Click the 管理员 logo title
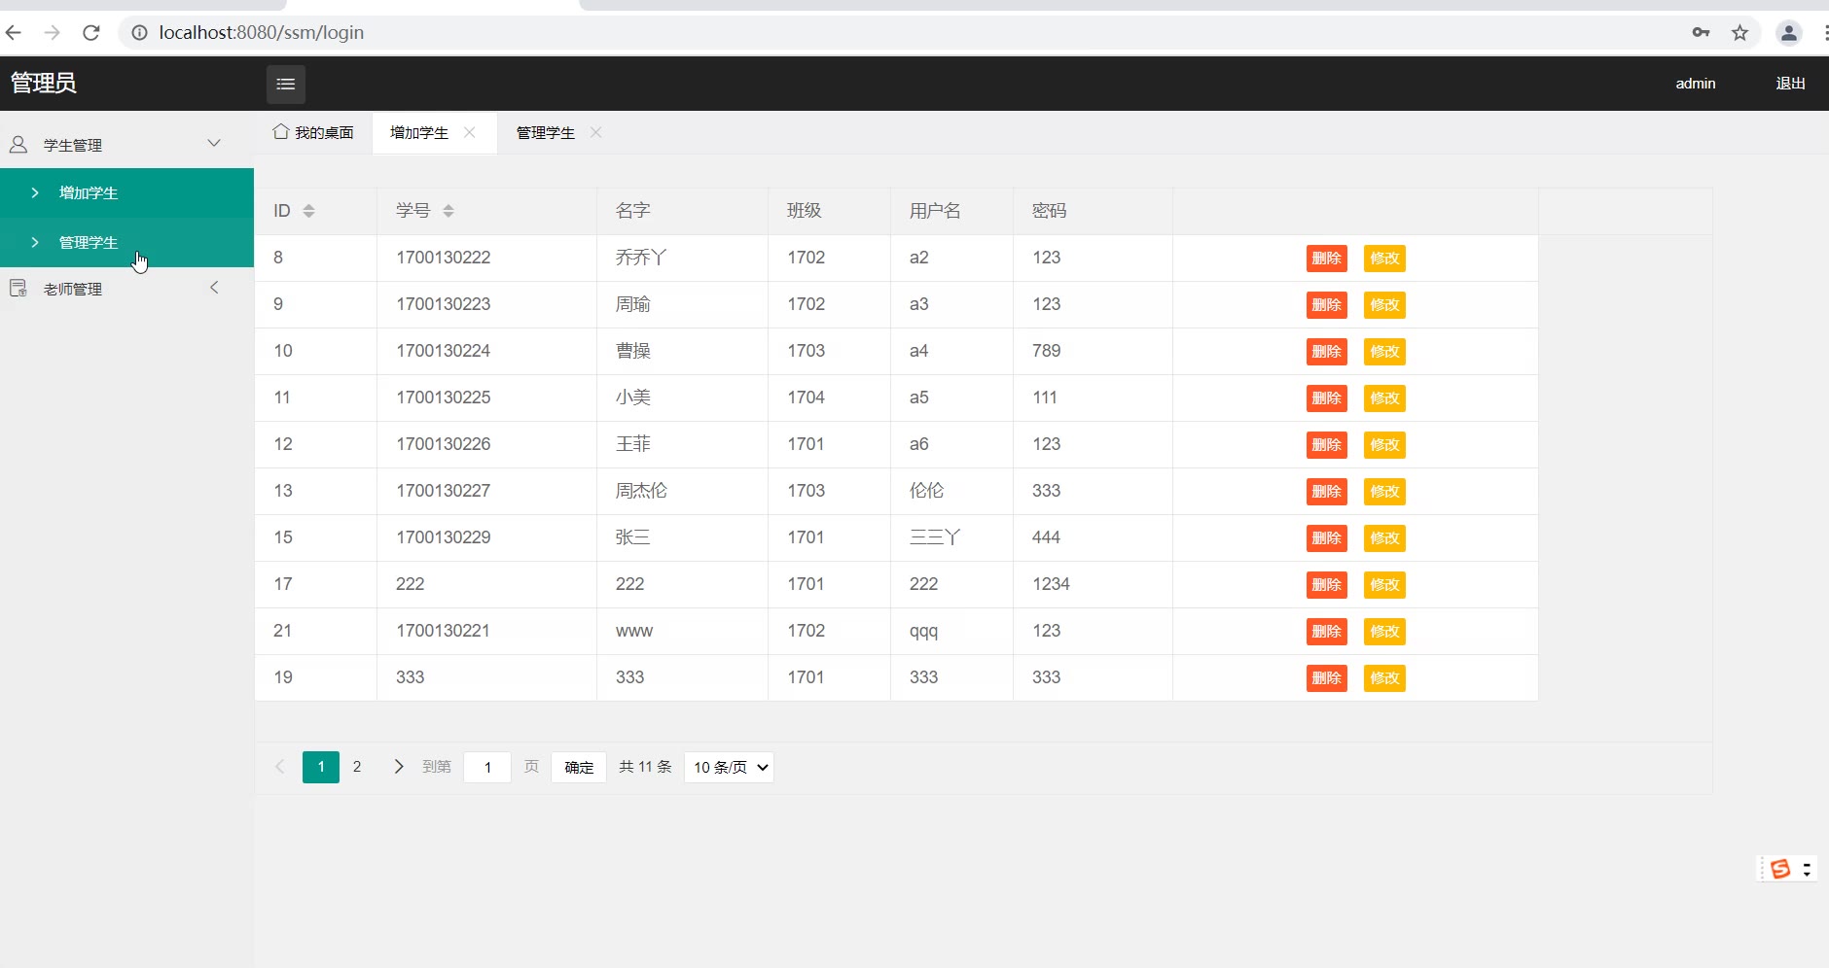This screenshot has width=1829, height=968. pos(44,83)
